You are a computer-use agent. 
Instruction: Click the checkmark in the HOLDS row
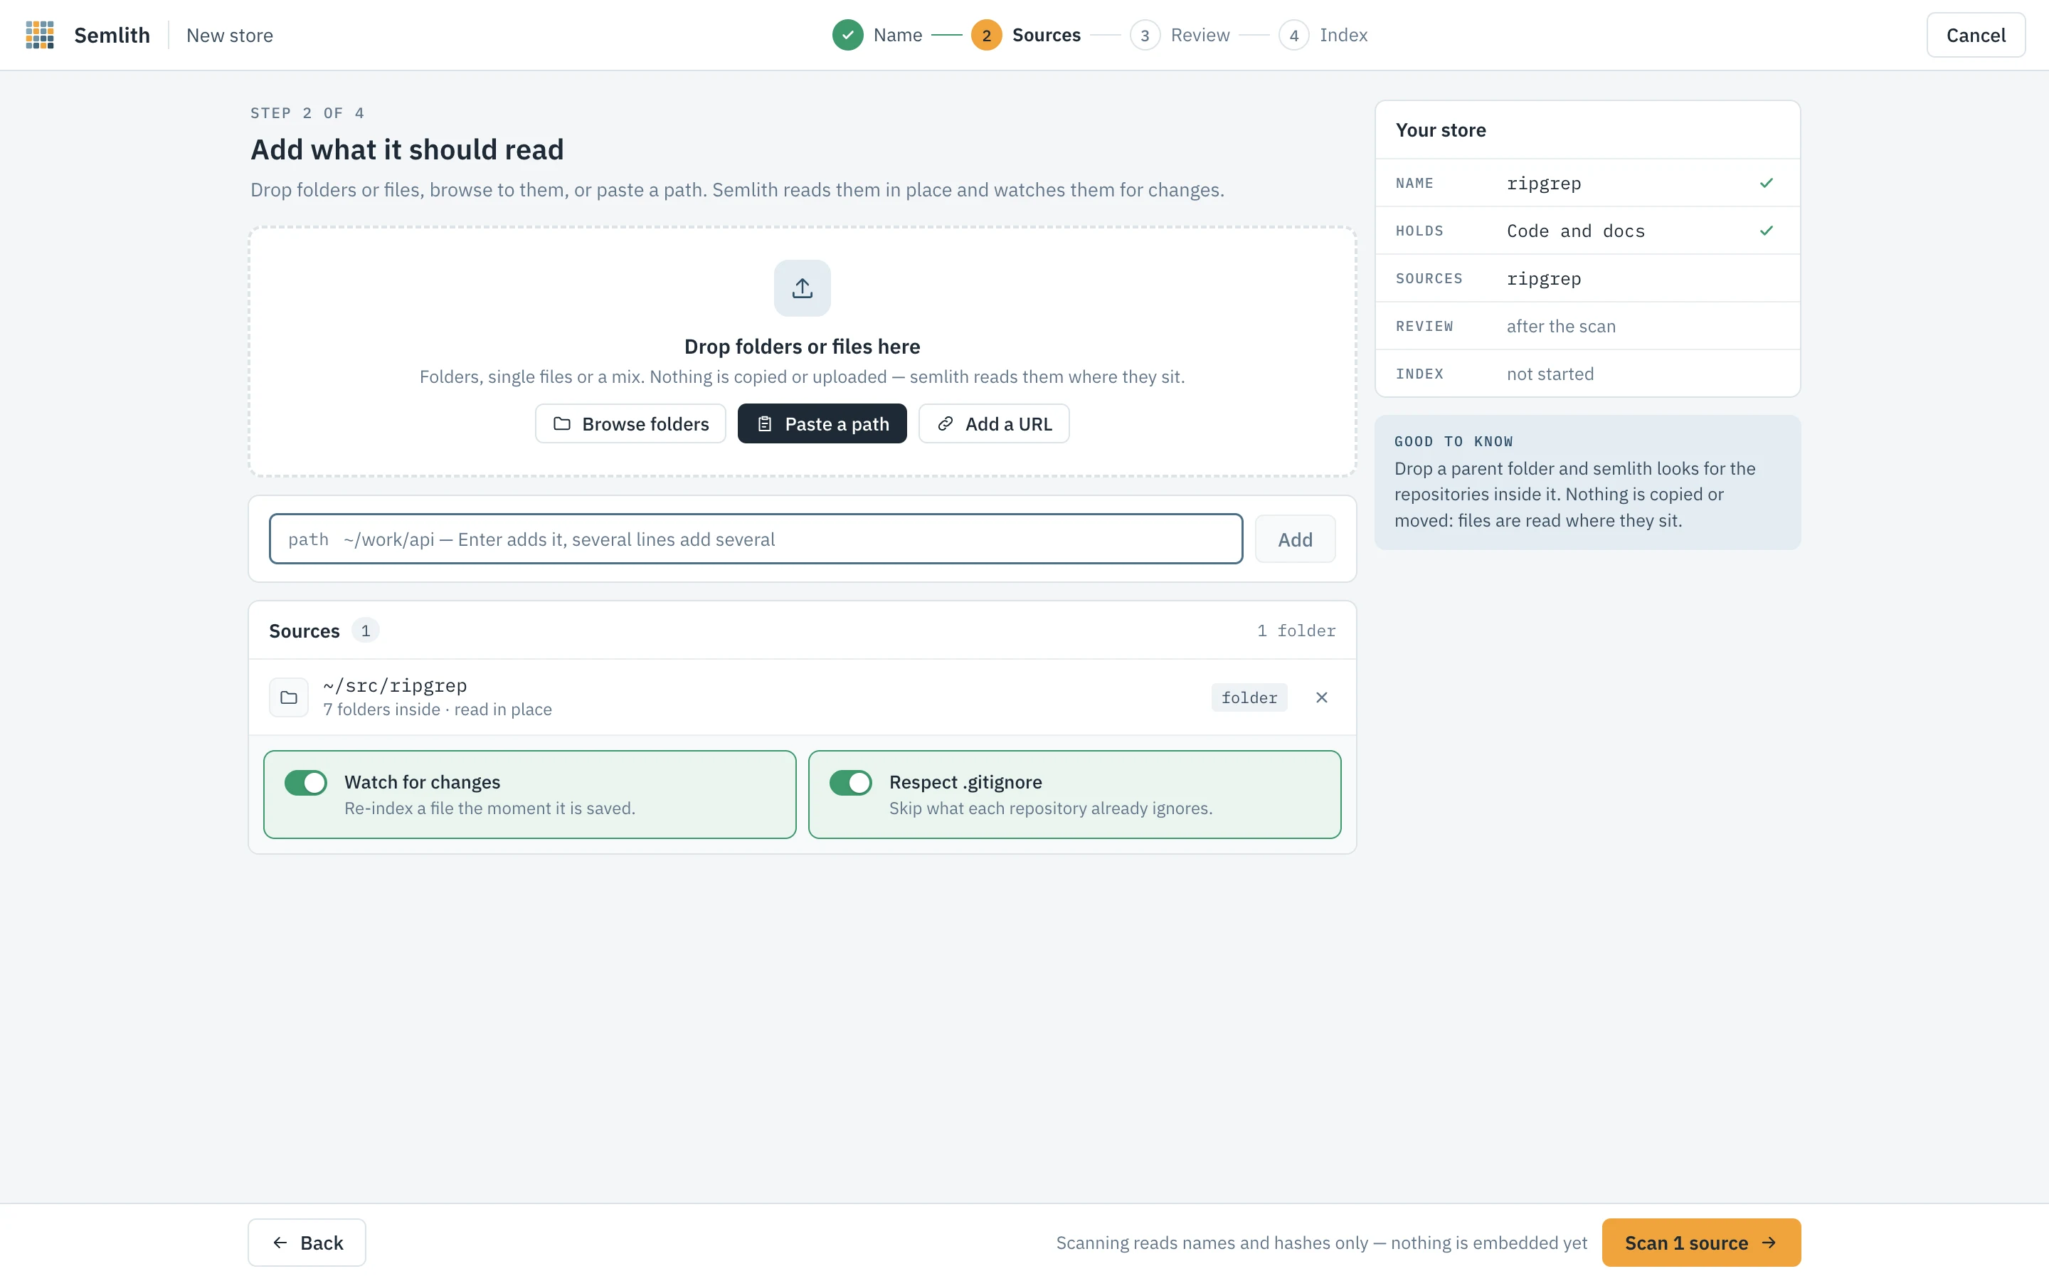(x=1767, y=231)
